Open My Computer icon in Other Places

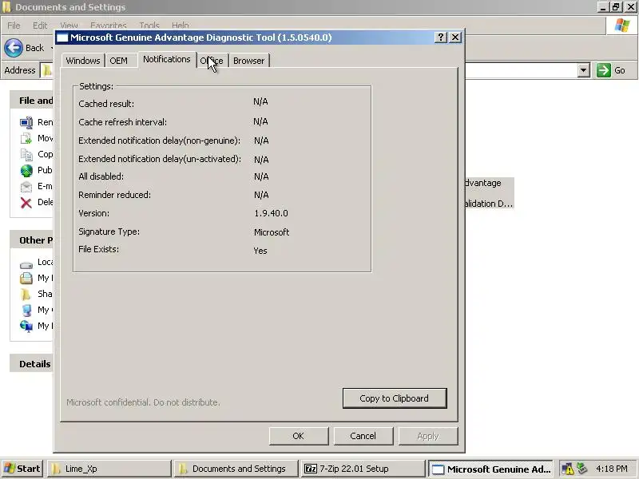pyautogui.click(x=26, y=311)
